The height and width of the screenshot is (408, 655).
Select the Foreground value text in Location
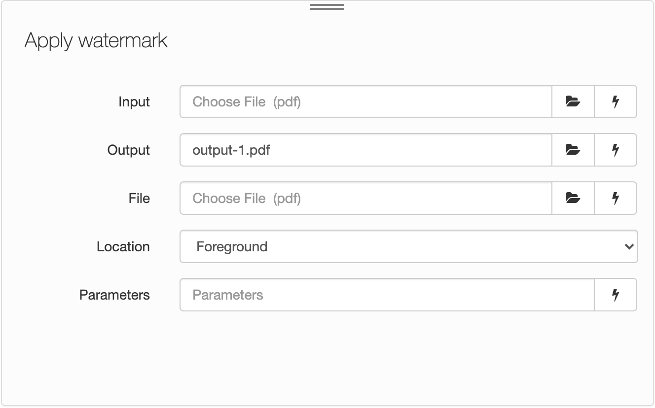pyautogui.click(x=231, y=246)
